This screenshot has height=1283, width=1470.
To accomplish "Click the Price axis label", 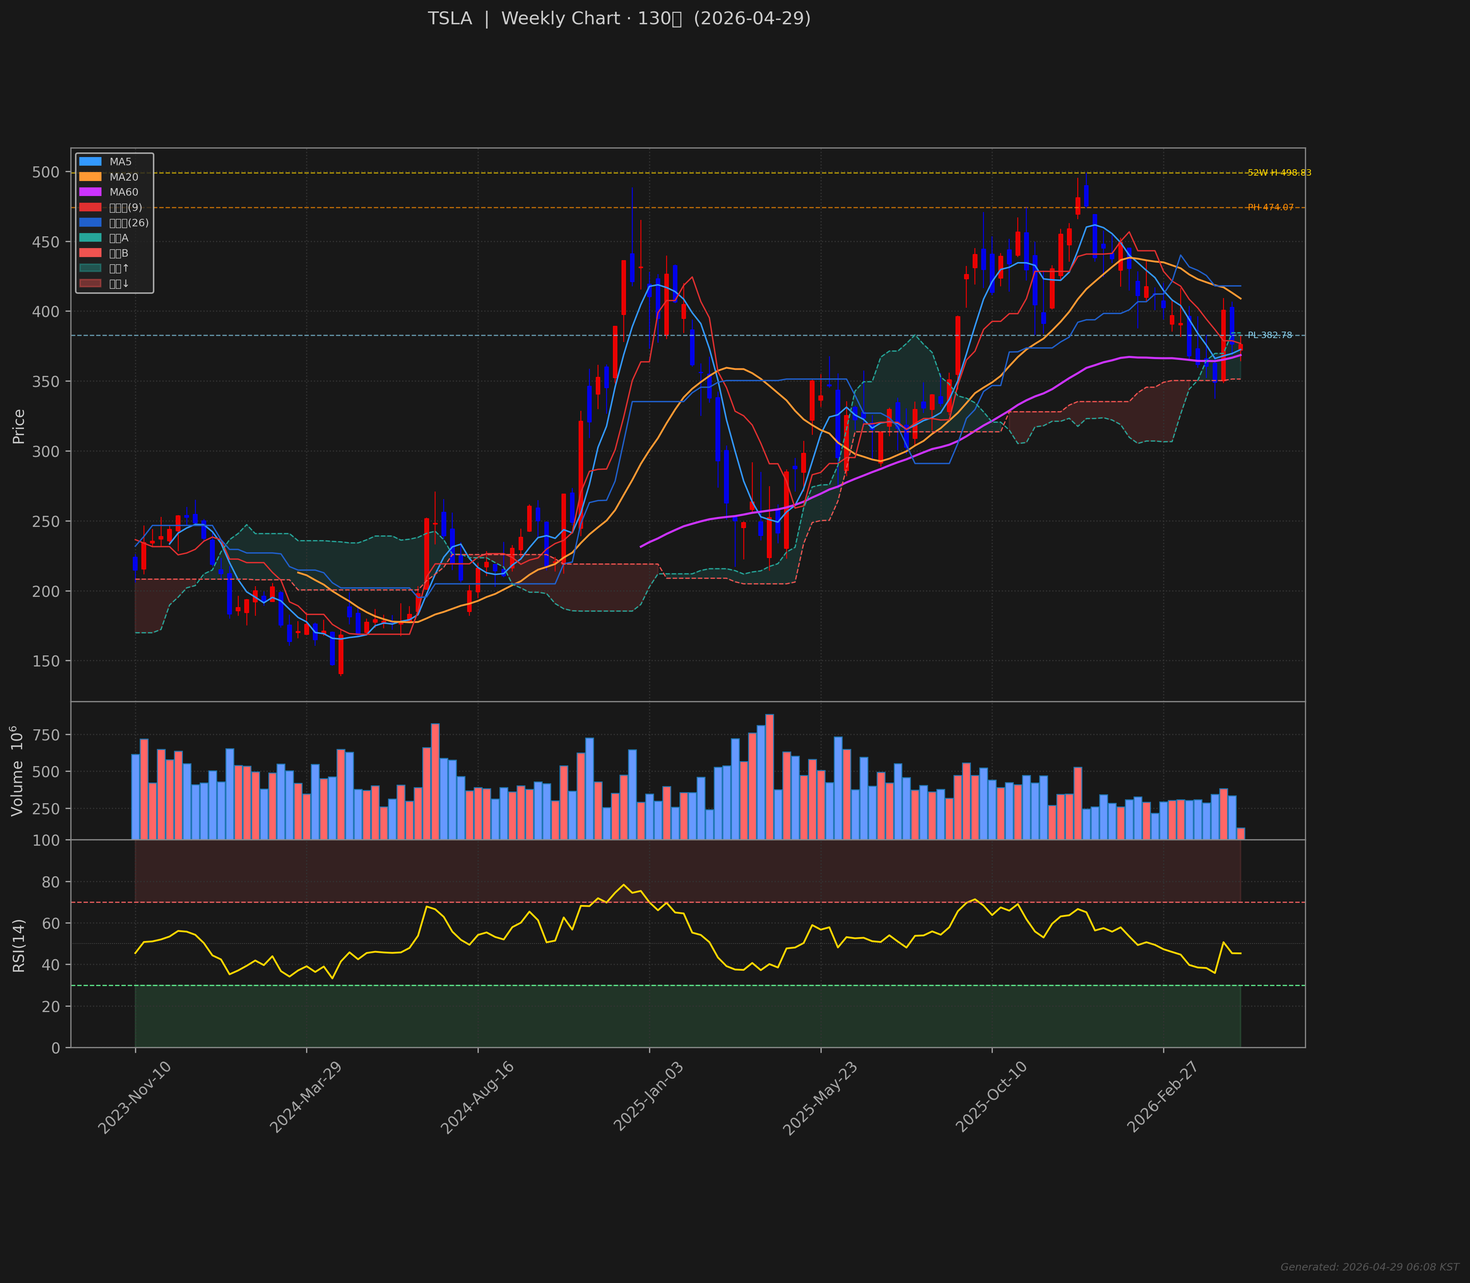I will tap(19, 426).
